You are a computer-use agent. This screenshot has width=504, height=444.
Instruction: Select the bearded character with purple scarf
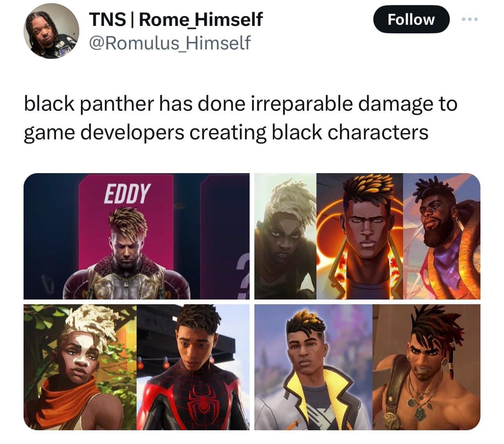pos(442,236)
